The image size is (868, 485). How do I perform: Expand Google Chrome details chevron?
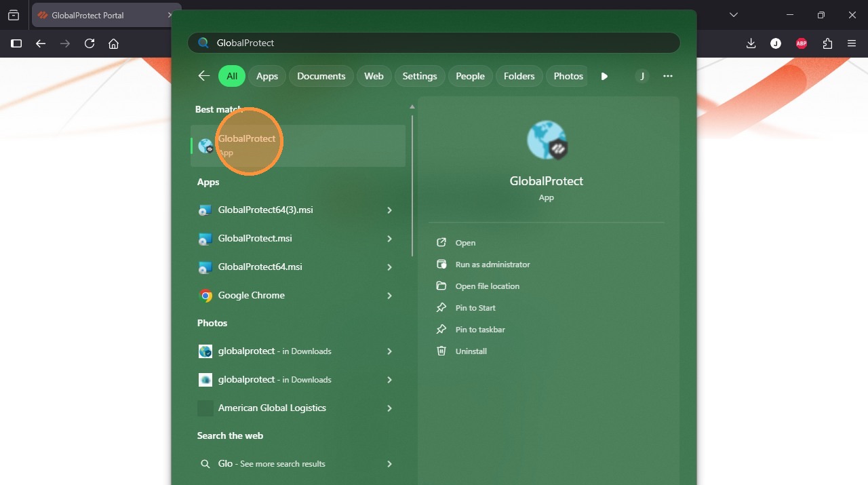(389, 296)
